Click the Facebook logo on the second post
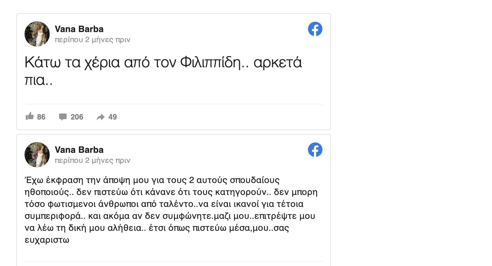The width and height of the screenshot is (492, 266). 315,150
